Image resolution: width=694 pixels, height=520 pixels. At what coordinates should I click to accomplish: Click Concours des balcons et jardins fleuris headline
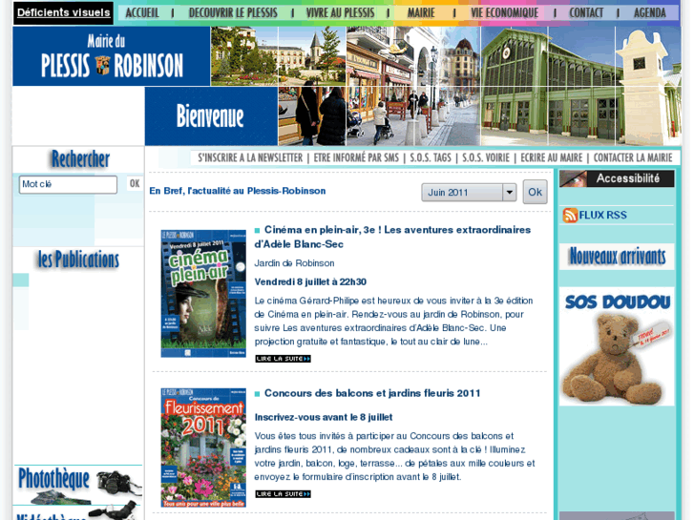pyautogui.click(x=372, y=393)
